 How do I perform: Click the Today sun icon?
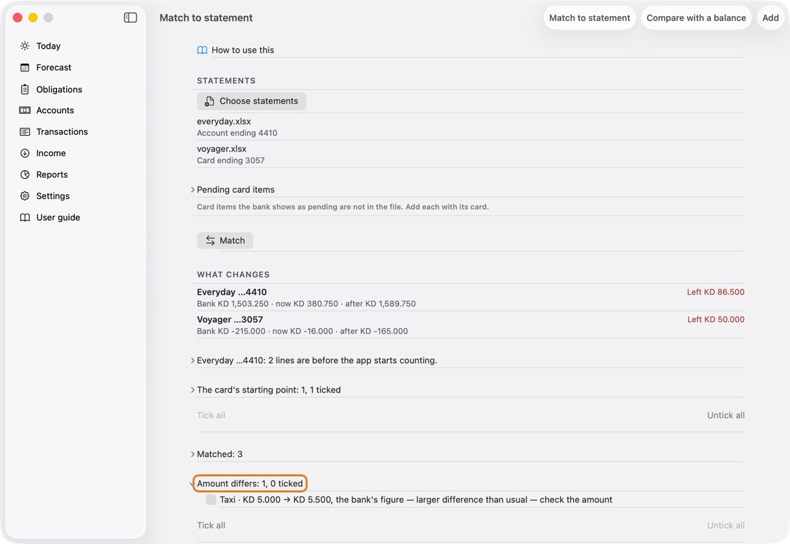click(25, 46)
